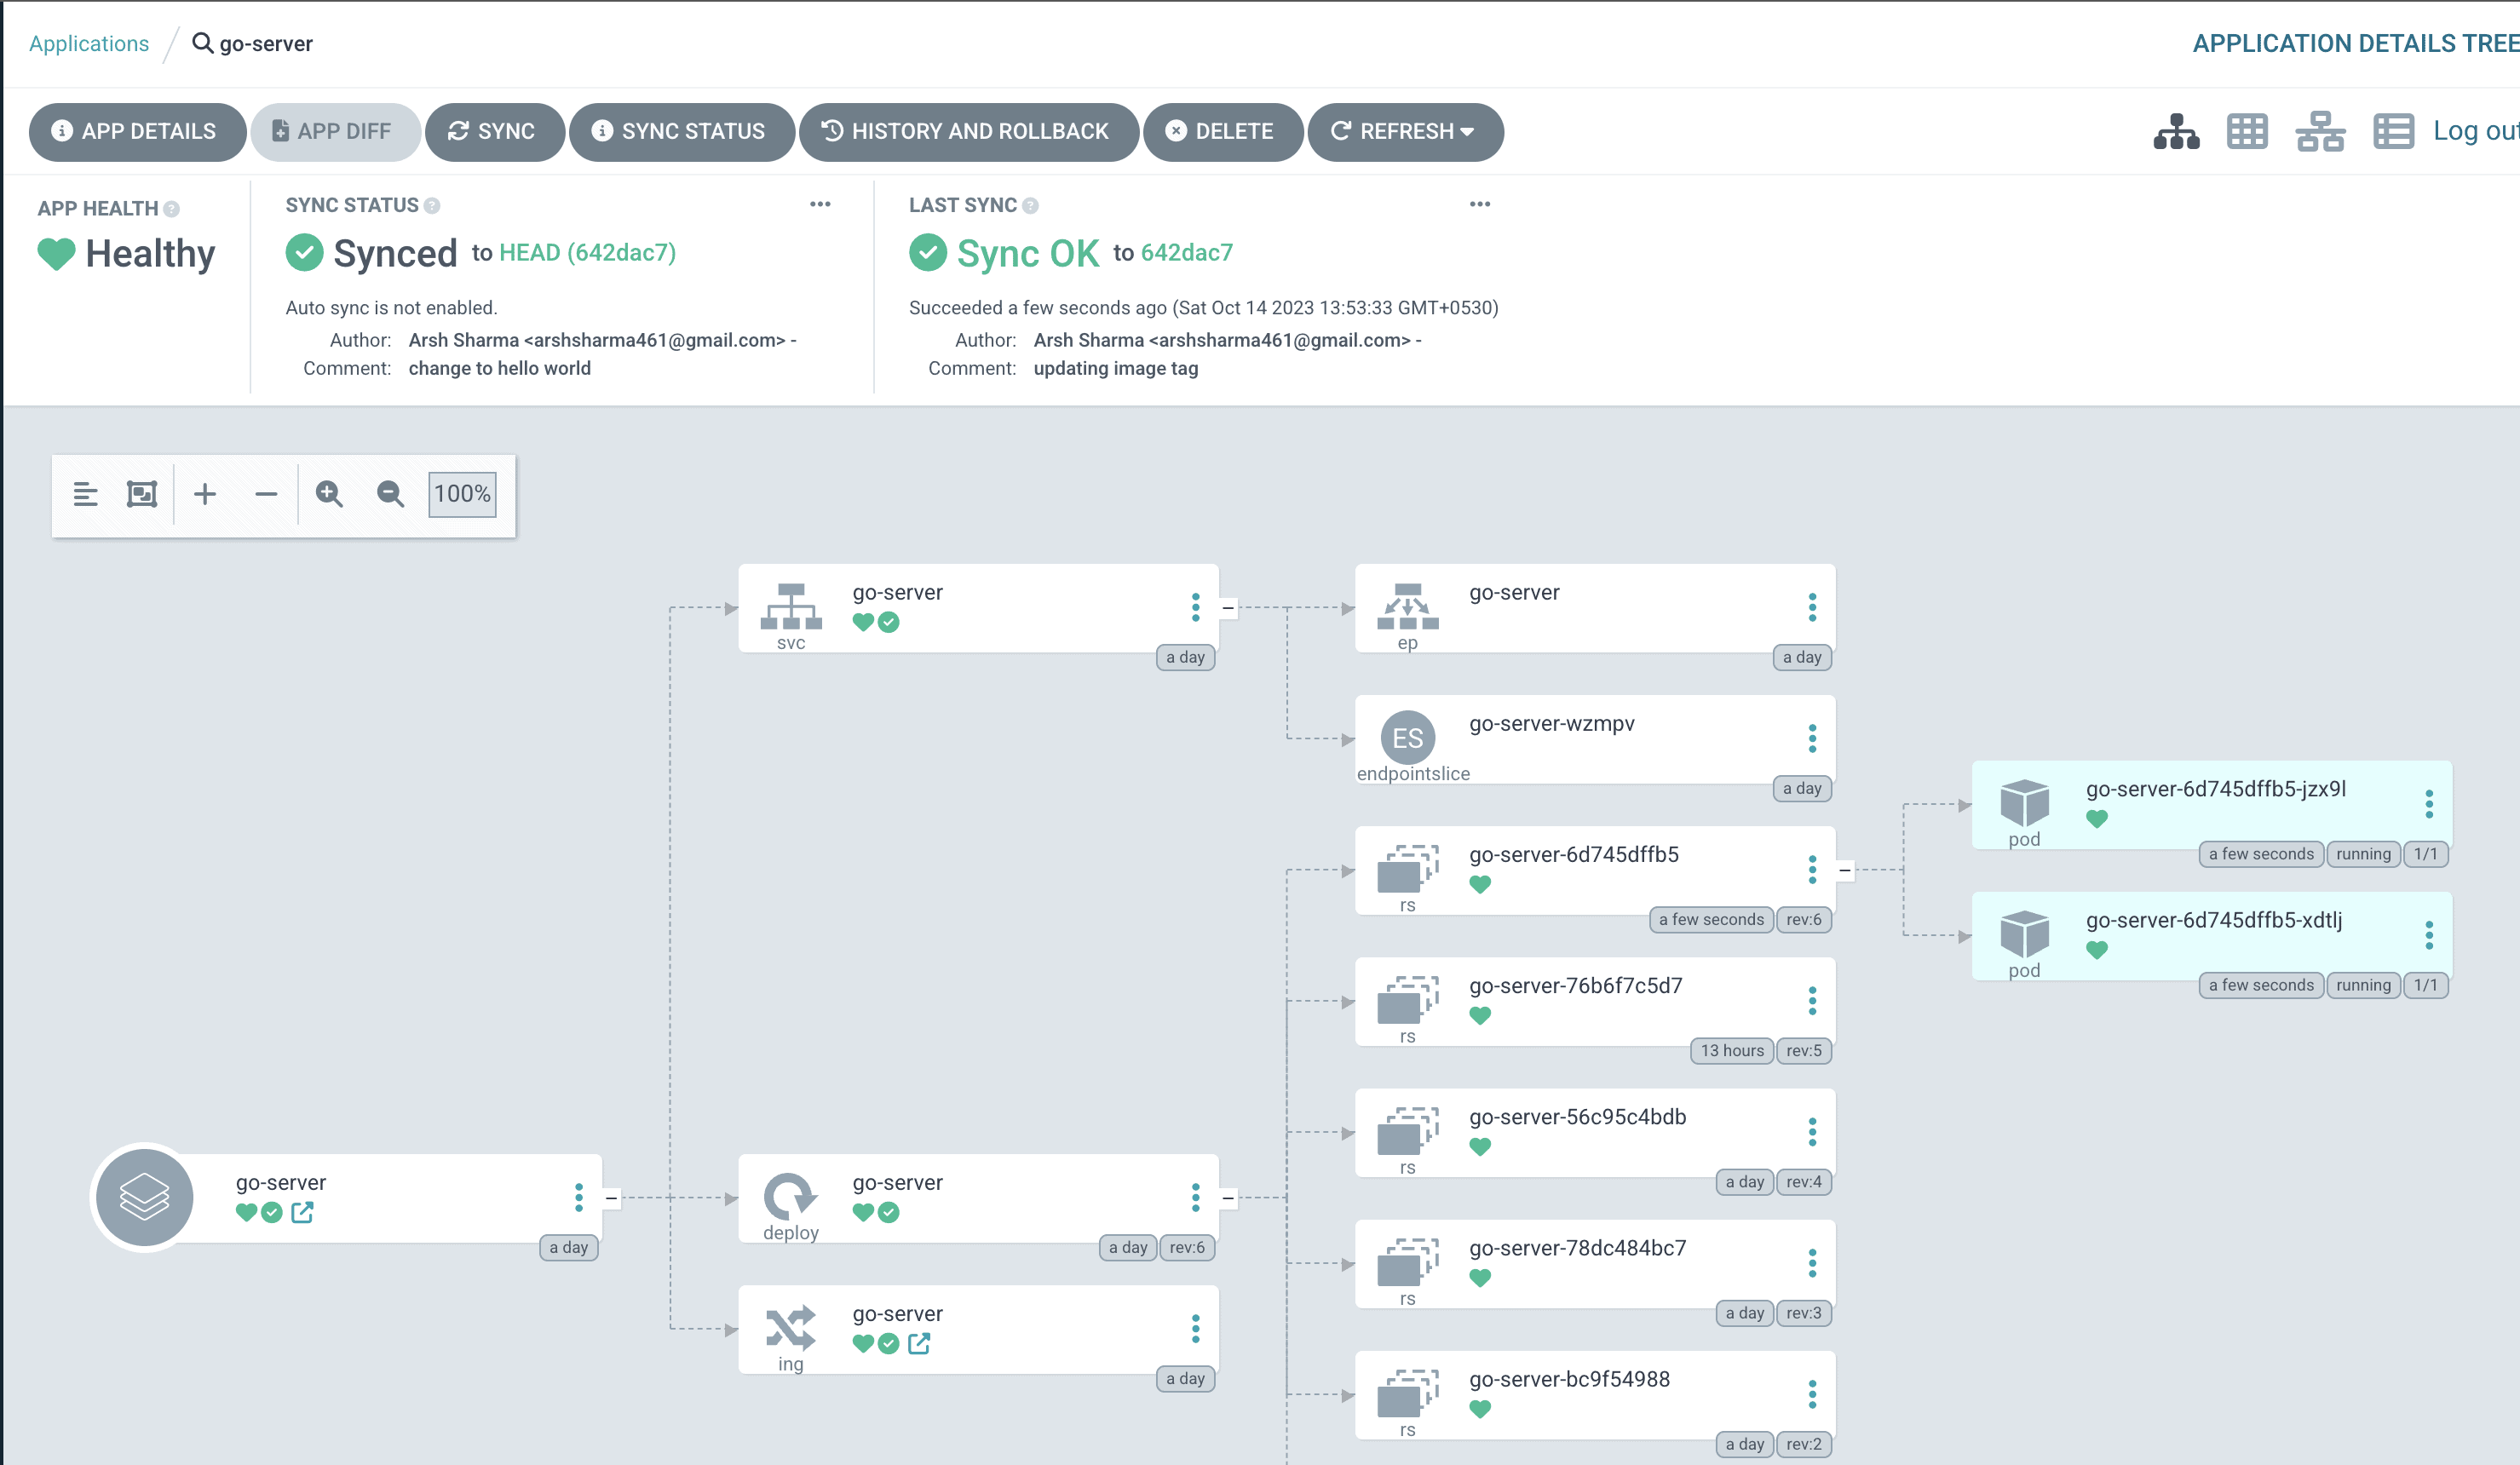Click the zoom out magnifier icon
2520x1465 pixels.
[393, 493]
